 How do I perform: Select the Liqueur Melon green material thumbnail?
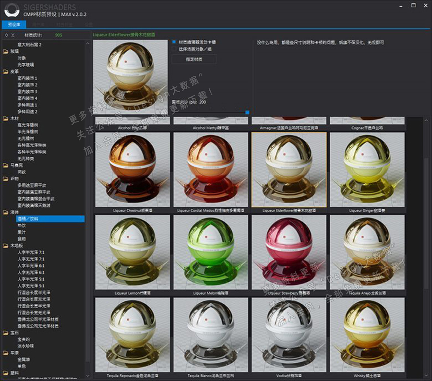(x=211, y=252)
